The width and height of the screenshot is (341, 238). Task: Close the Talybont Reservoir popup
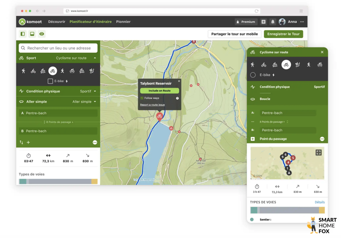(x=179, y=81)
